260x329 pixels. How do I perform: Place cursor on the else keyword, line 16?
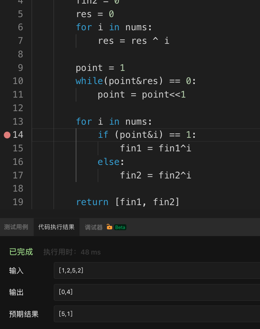pyautogui.click(x=108, y=162)
